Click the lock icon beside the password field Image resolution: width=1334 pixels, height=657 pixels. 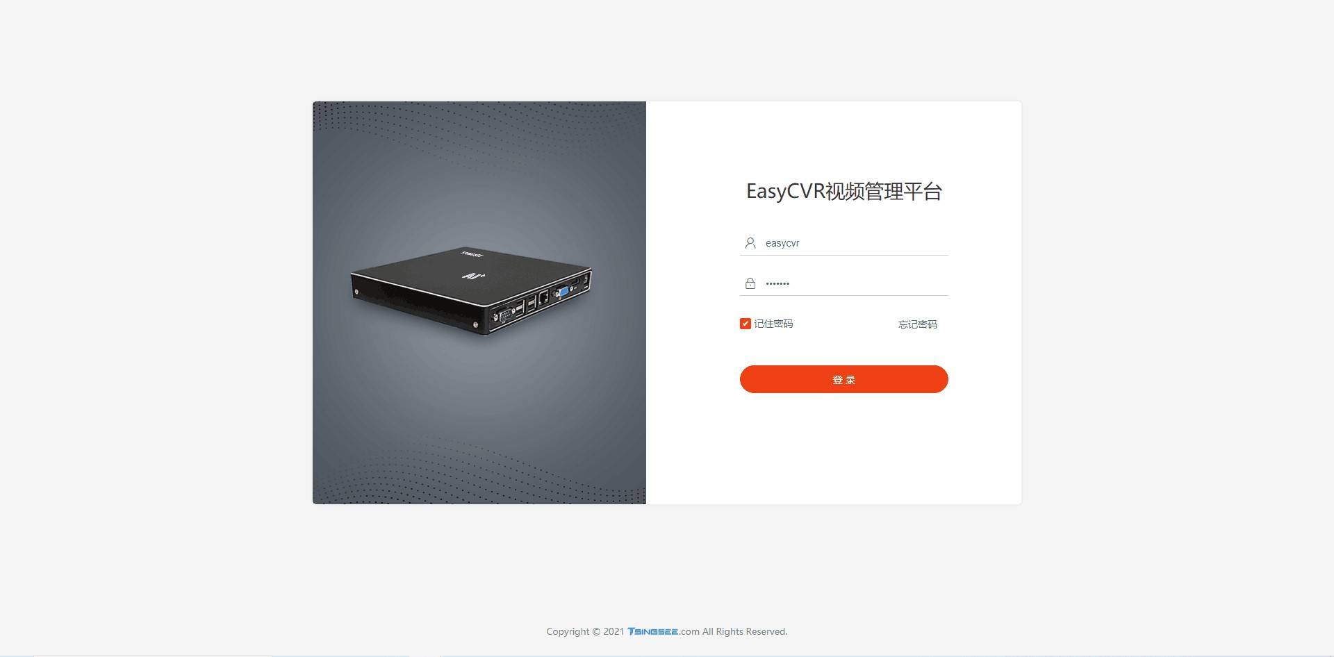[x=750, y=283]
